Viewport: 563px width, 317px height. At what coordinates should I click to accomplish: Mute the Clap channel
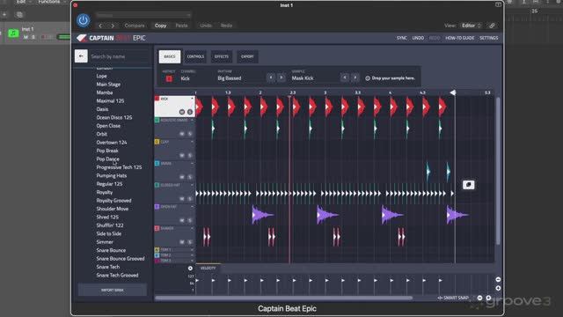point(182,155)
